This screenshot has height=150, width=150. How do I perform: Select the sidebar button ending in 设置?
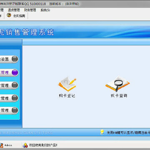(9, 59)
